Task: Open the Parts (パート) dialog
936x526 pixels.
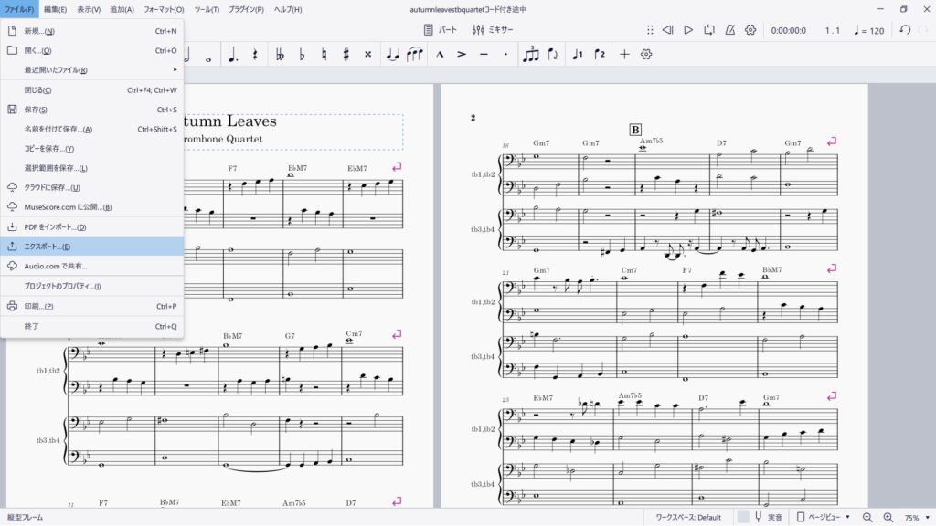Action: pos(441,30)
